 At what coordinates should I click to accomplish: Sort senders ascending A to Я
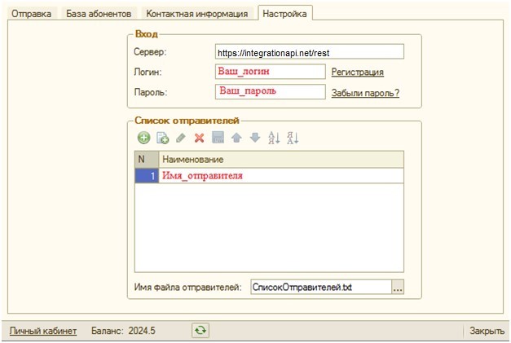click(x=274, y=138)
